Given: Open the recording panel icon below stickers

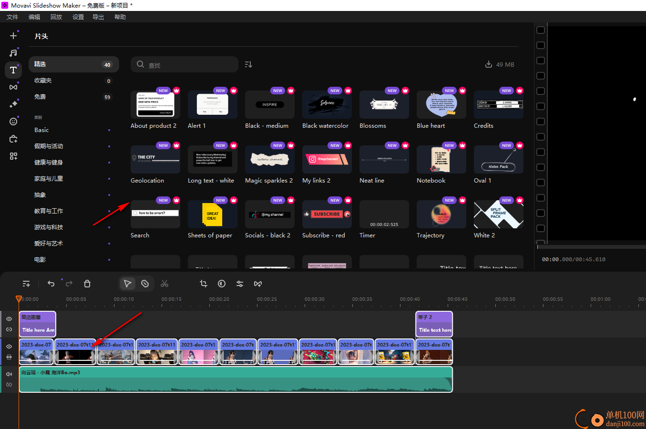Looking at the screenshot, I should click(13, 139).
